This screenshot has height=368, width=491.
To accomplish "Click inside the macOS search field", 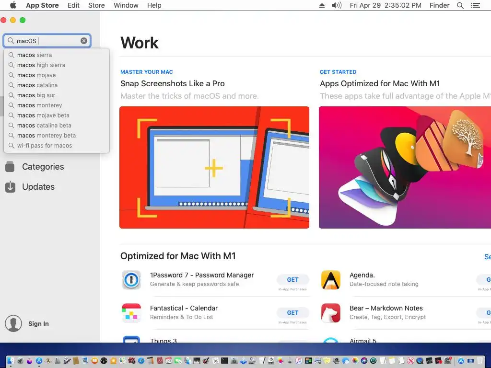I will (x=47, y=41).
